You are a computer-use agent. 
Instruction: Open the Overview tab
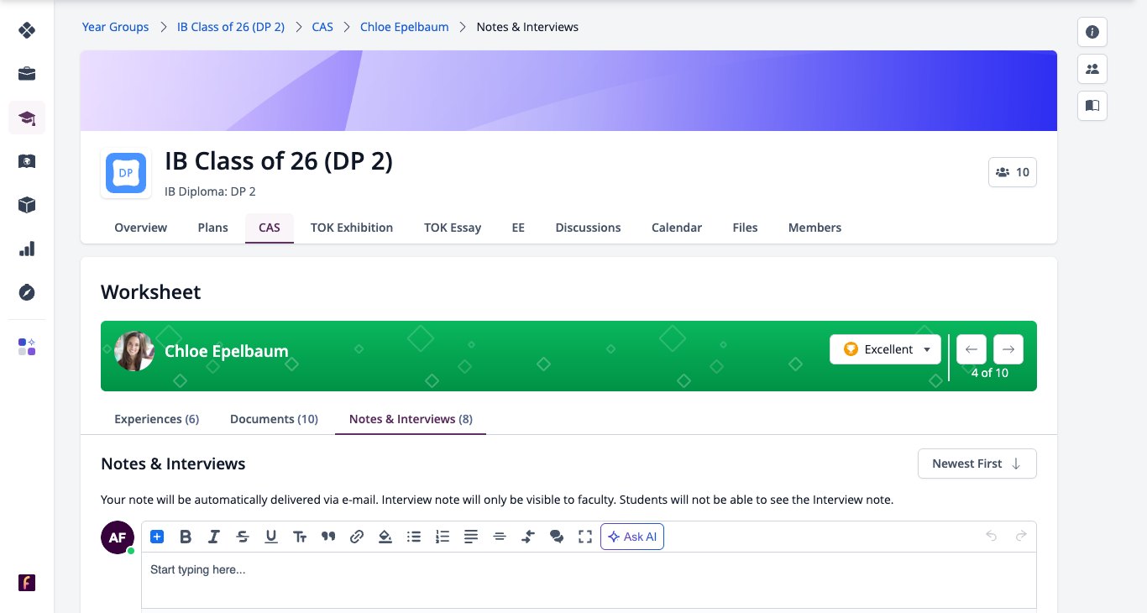pyautogui.click(x=140, y=228)
